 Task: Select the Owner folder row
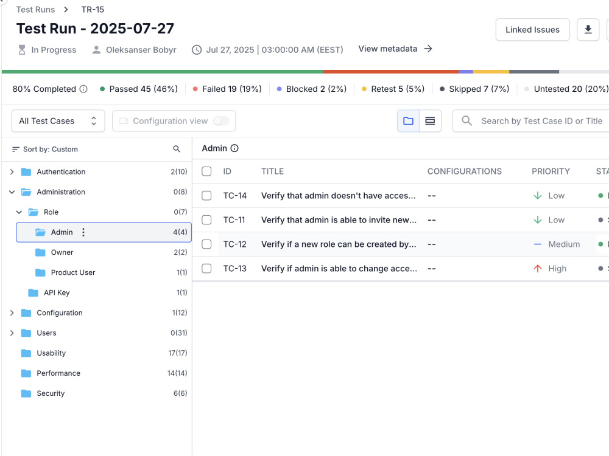(104, 252)
